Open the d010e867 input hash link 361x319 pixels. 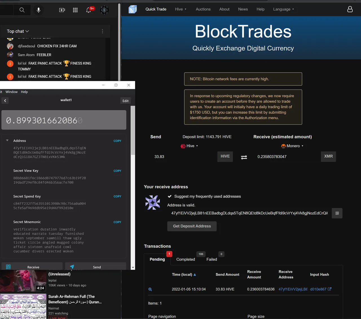318,289
